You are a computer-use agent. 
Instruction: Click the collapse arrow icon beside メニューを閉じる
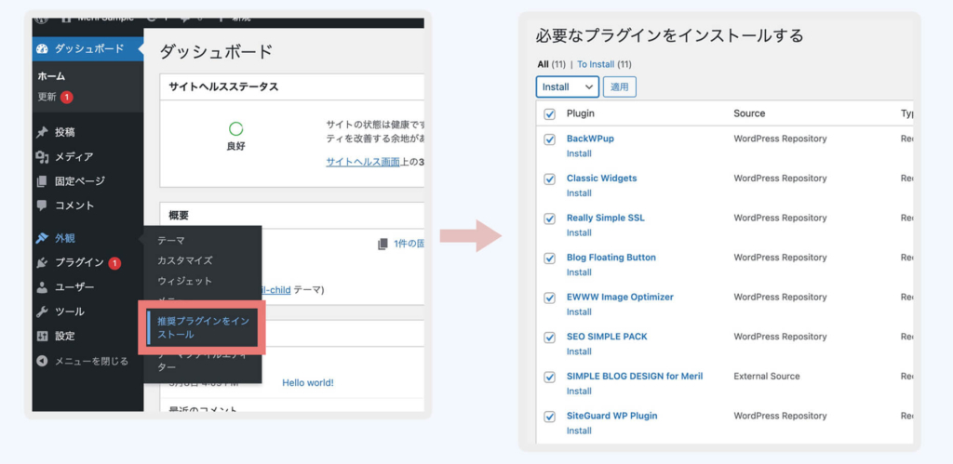tap(42, 362)
